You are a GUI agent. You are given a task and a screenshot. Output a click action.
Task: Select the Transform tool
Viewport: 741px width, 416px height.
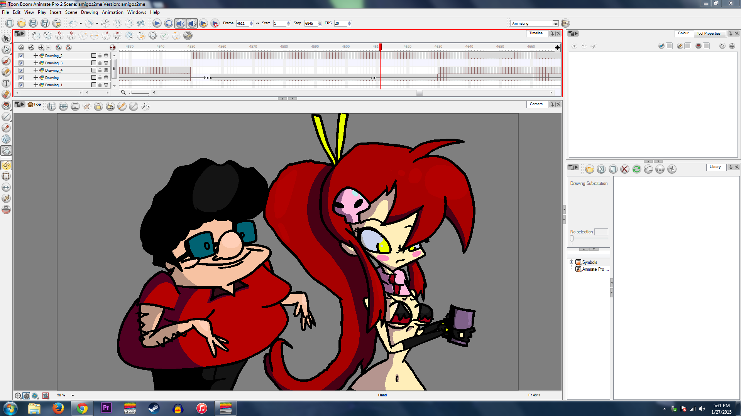[6, 176]
